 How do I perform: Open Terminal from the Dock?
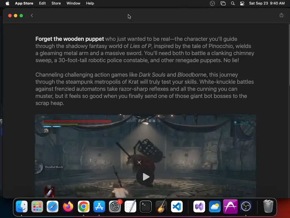pos(146,207)
